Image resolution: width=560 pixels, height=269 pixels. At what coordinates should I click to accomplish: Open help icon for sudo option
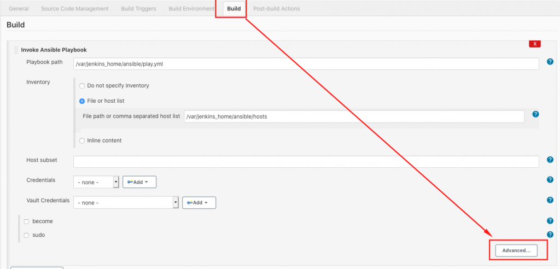tap(550, 235)
